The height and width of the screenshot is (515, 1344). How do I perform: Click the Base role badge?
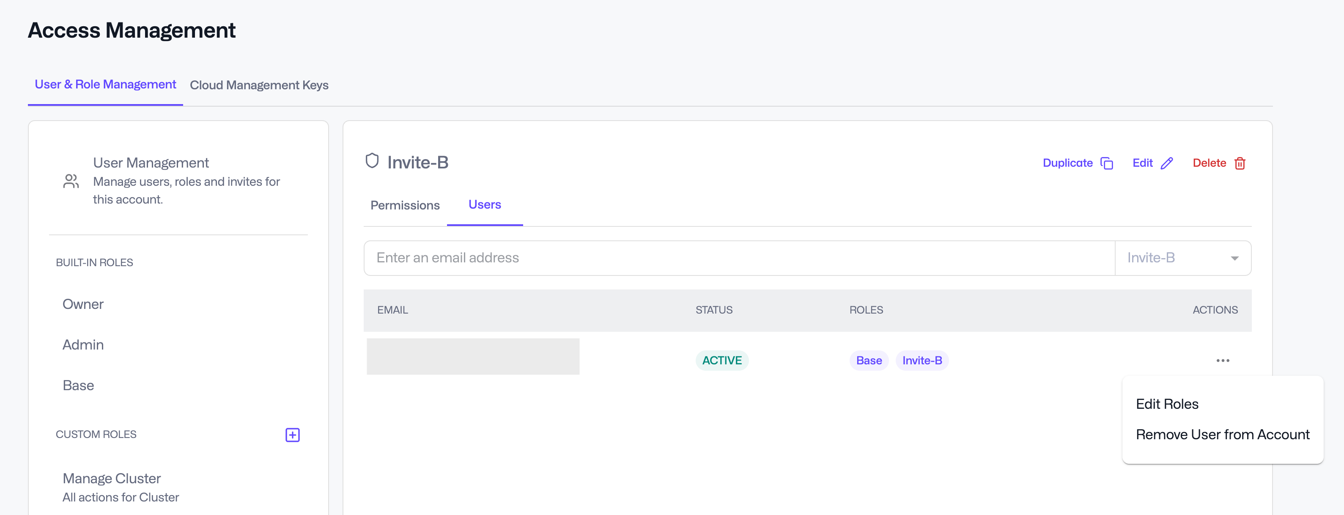click(869, 361)
